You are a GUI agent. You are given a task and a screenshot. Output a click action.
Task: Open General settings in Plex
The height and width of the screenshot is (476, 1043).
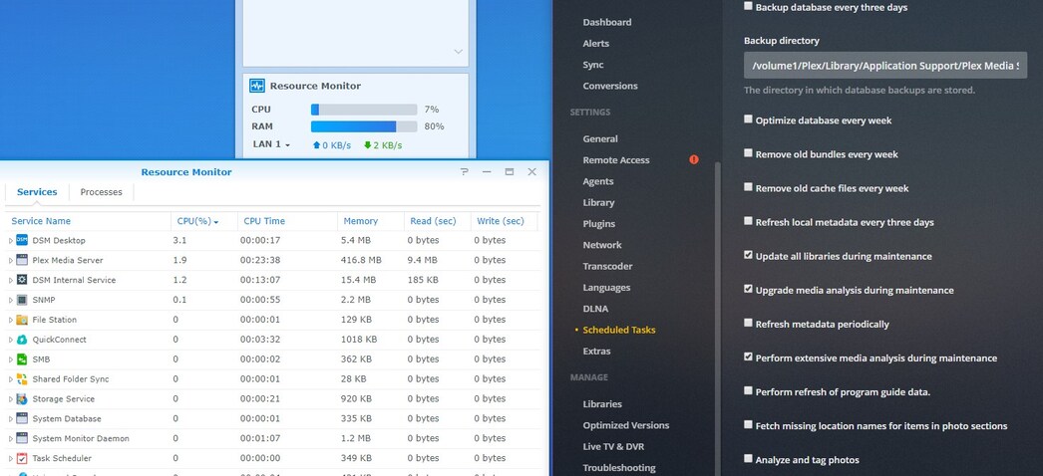pyautogui.click(x=600, y=138)
